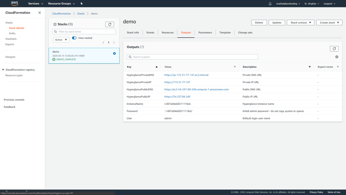Open the Active filter dropdown
Viewport: 346px width, 195px height.
pyautogui.click(x=61, y=40)
